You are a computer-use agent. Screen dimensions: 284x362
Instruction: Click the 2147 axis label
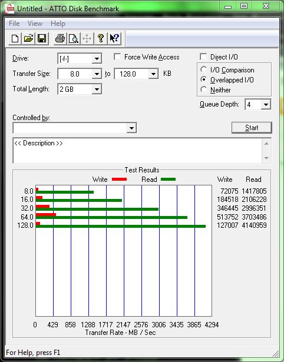tap(123, 325)
